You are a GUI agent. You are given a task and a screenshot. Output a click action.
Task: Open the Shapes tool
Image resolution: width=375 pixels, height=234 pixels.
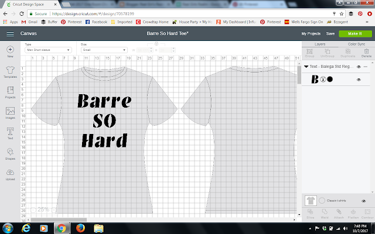coord(10,154)
